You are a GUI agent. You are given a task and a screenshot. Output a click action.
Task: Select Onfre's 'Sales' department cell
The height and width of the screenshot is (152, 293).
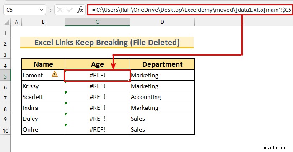coord(162,129)
